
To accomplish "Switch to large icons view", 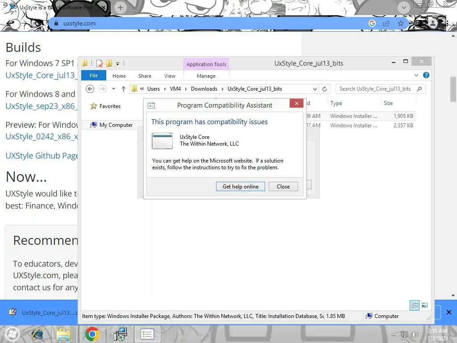I will click(425, 305).
